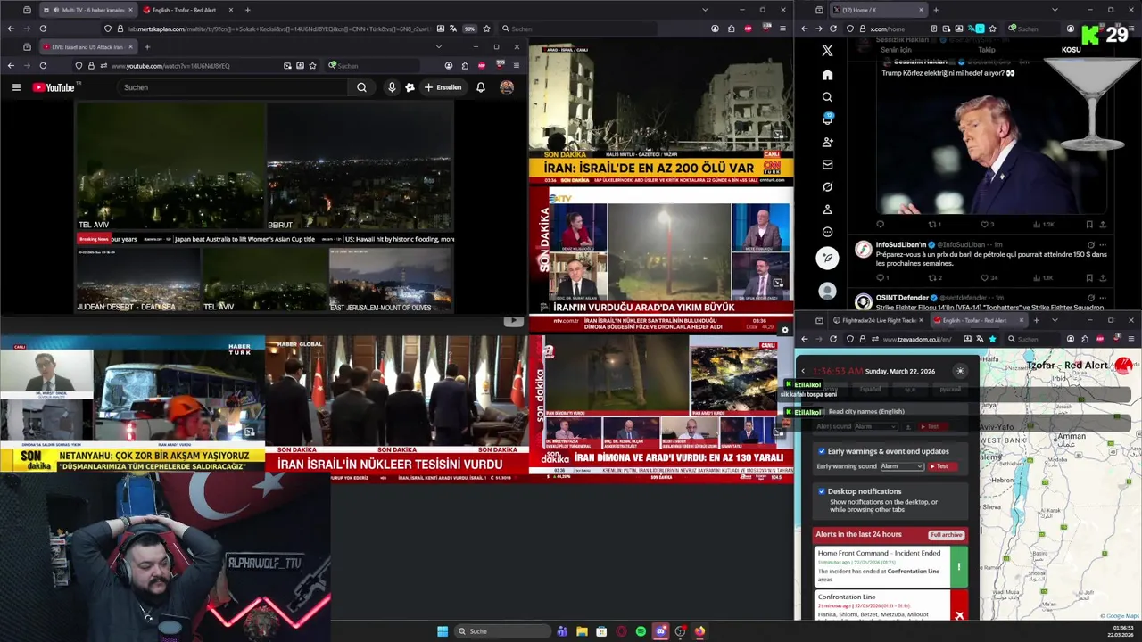Open the Full archive of alerts
Screen dimensions: 1142x642
coord(946,535)
